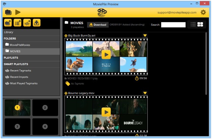Image resolution: width=212 pixels, height=139 pixels.
Task: Select the MOVIES folder in the sidebar
Action: (x=31, y=51)
